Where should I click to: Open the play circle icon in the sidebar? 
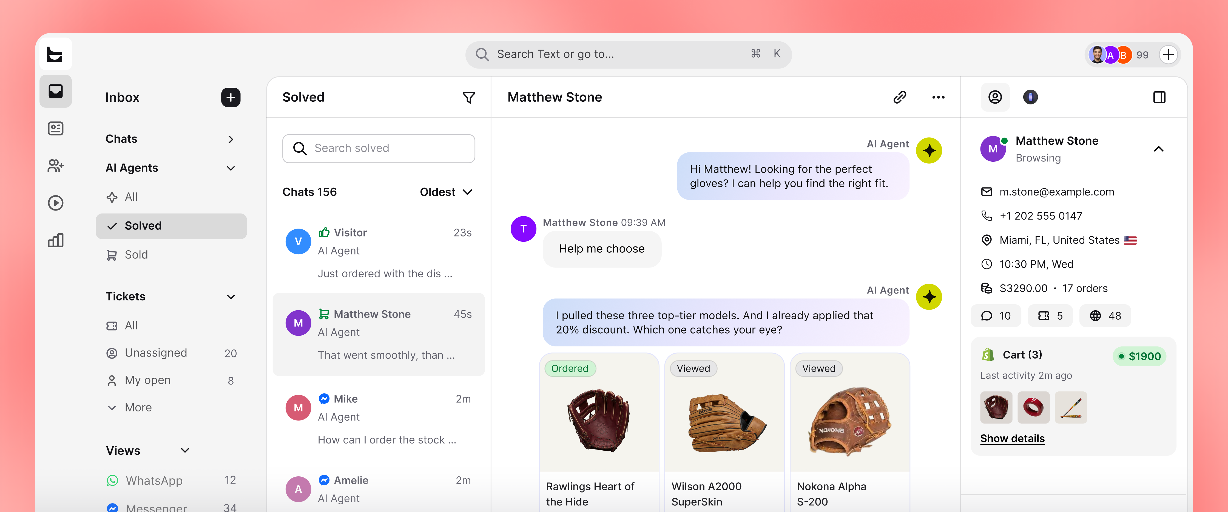(55, 203)
